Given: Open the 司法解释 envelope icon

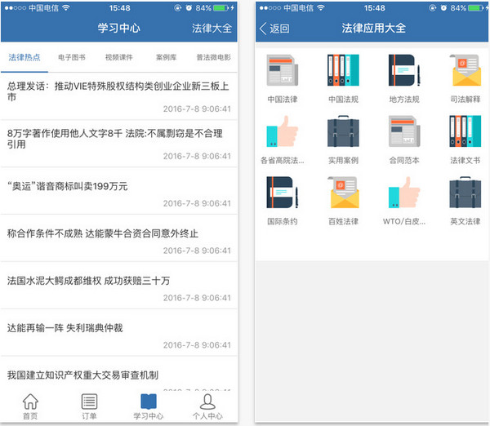Looking at the screenshot, I should click(x=465, y=70).
